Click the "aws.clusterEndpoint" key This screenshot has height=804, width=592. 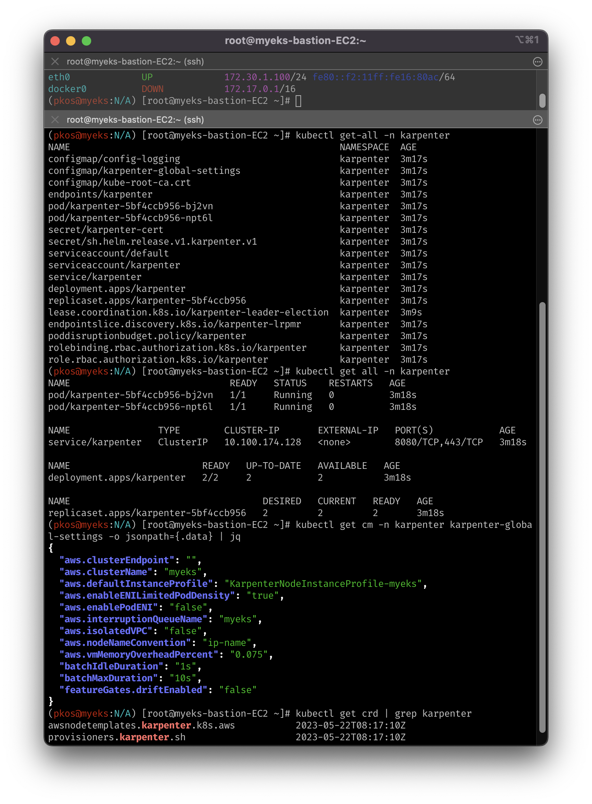117,560
